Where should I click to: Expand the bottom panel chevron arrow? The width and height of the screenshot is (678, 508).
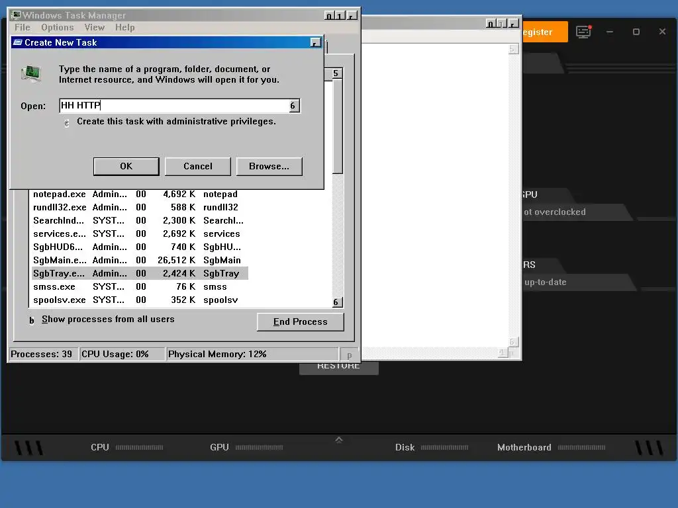pyautogui.click(x=339, y=440)
